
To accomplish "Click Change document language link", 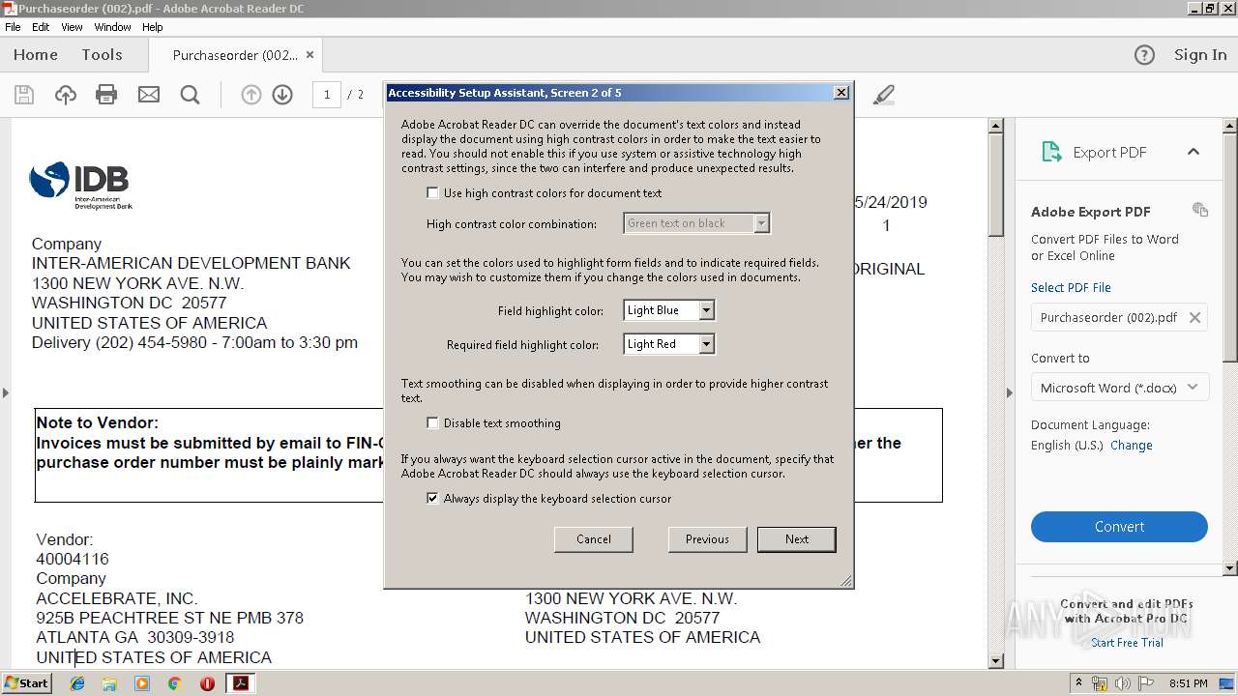I will (x=1132, y=446).
